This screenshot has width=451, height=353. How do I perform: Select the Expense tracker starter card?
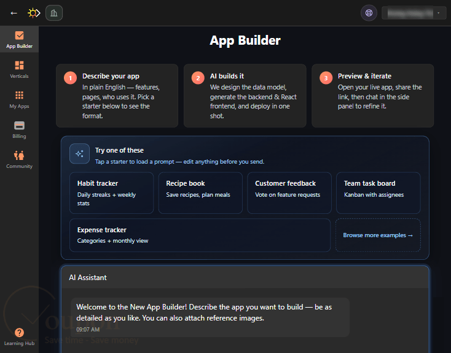200,235
